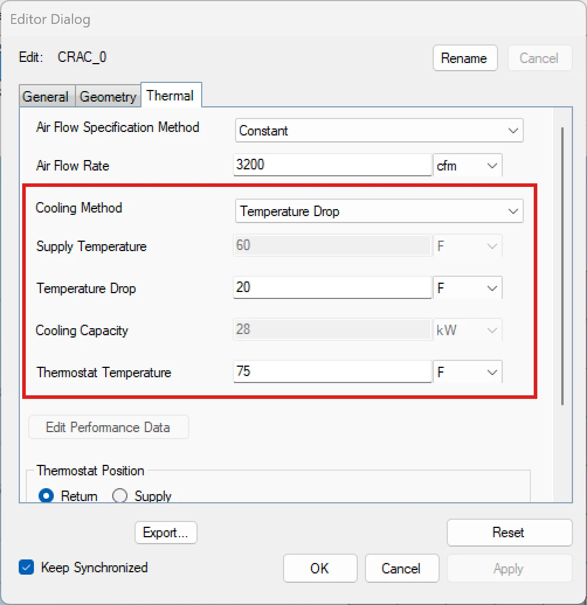Open the Edit Performance Data dialog

(108, 427)
